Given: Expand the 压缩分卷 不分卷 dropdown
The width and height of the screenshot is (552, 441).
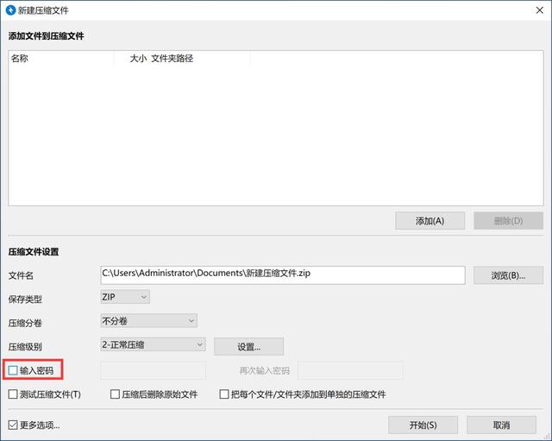Looking at the screenshot, I should (148, 321).
